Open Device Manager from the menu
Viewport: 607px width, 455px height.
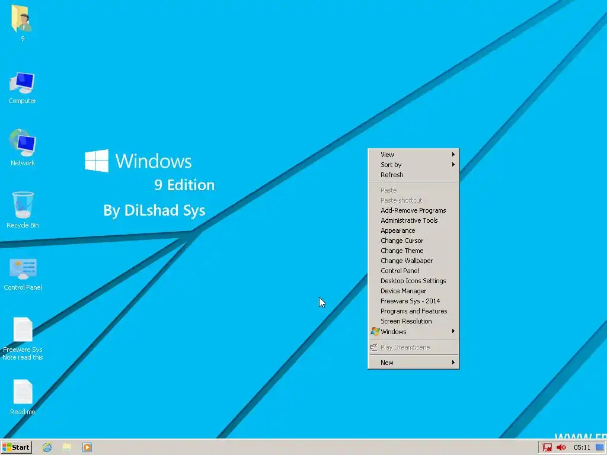click(413, 290)
